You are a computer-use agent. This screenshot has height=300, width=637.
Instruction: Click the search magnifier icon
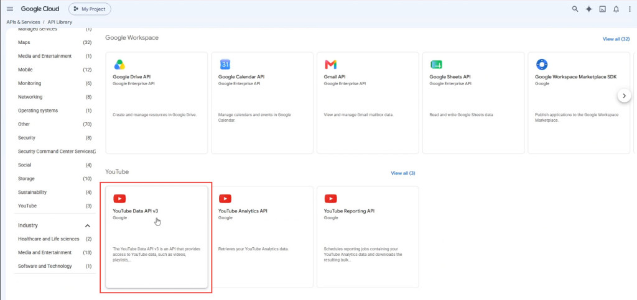575,9
